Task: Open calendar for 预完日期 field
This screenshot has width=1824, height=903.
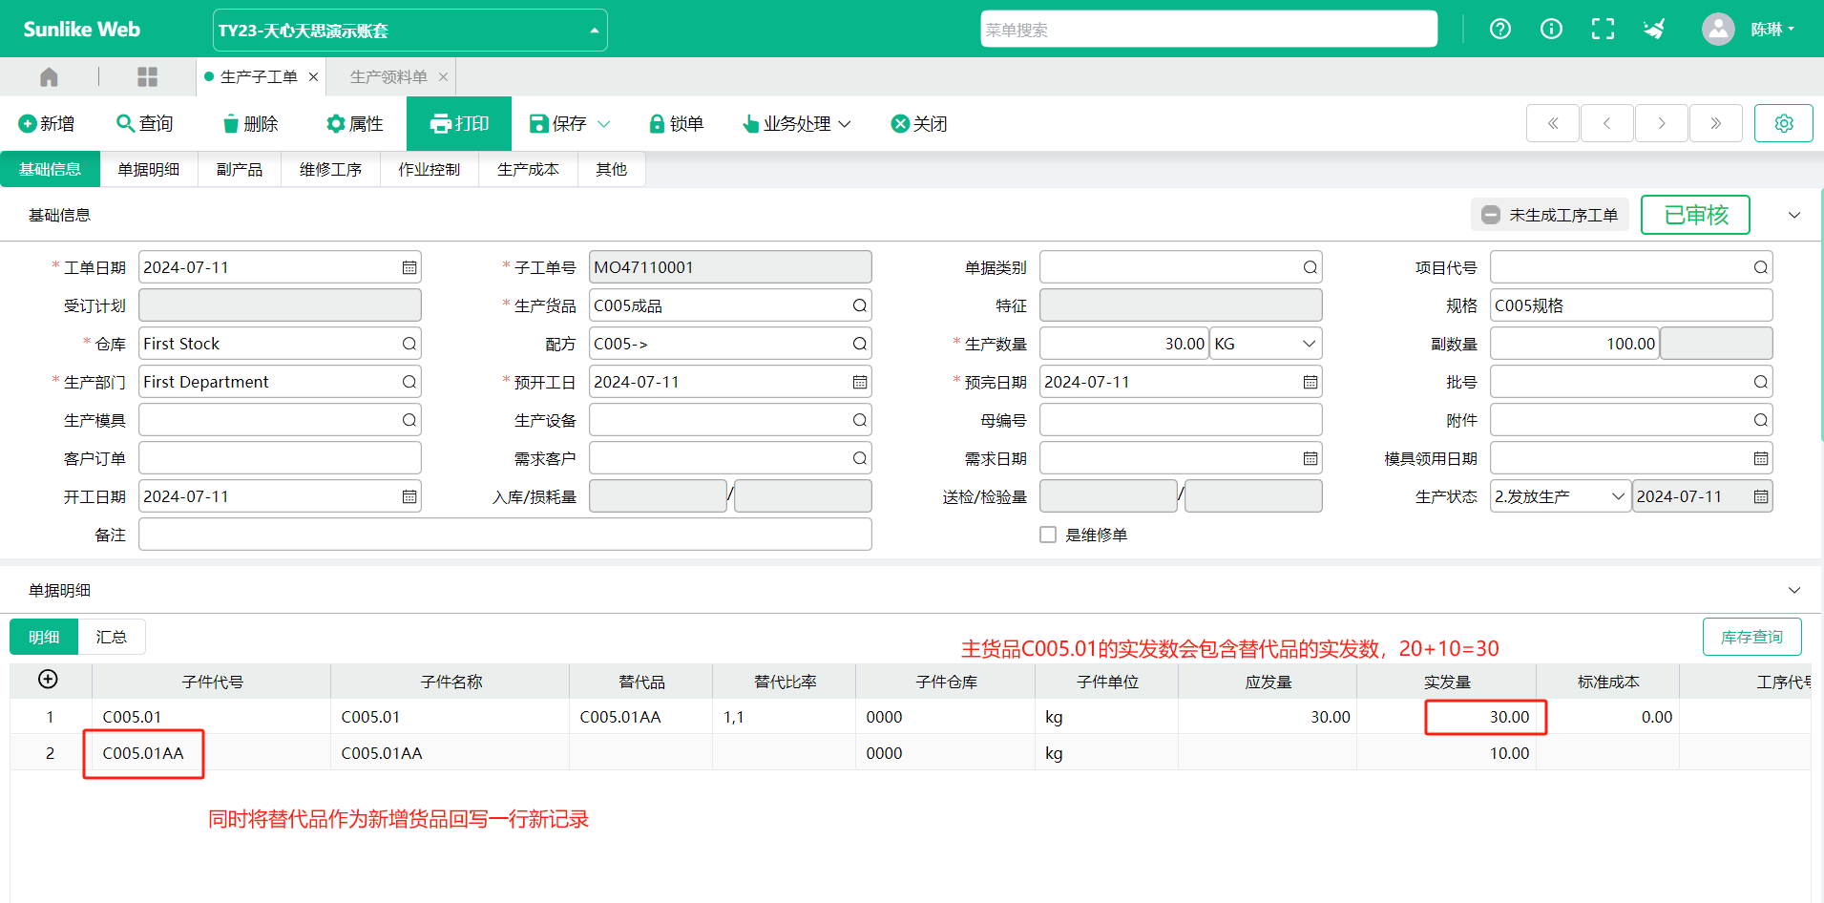Action: 1310,382
